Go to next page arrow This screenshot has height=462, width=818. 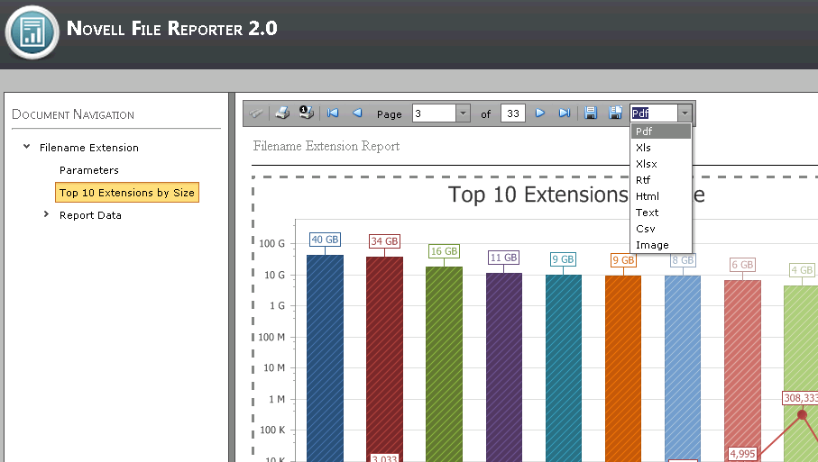(540, 113)
